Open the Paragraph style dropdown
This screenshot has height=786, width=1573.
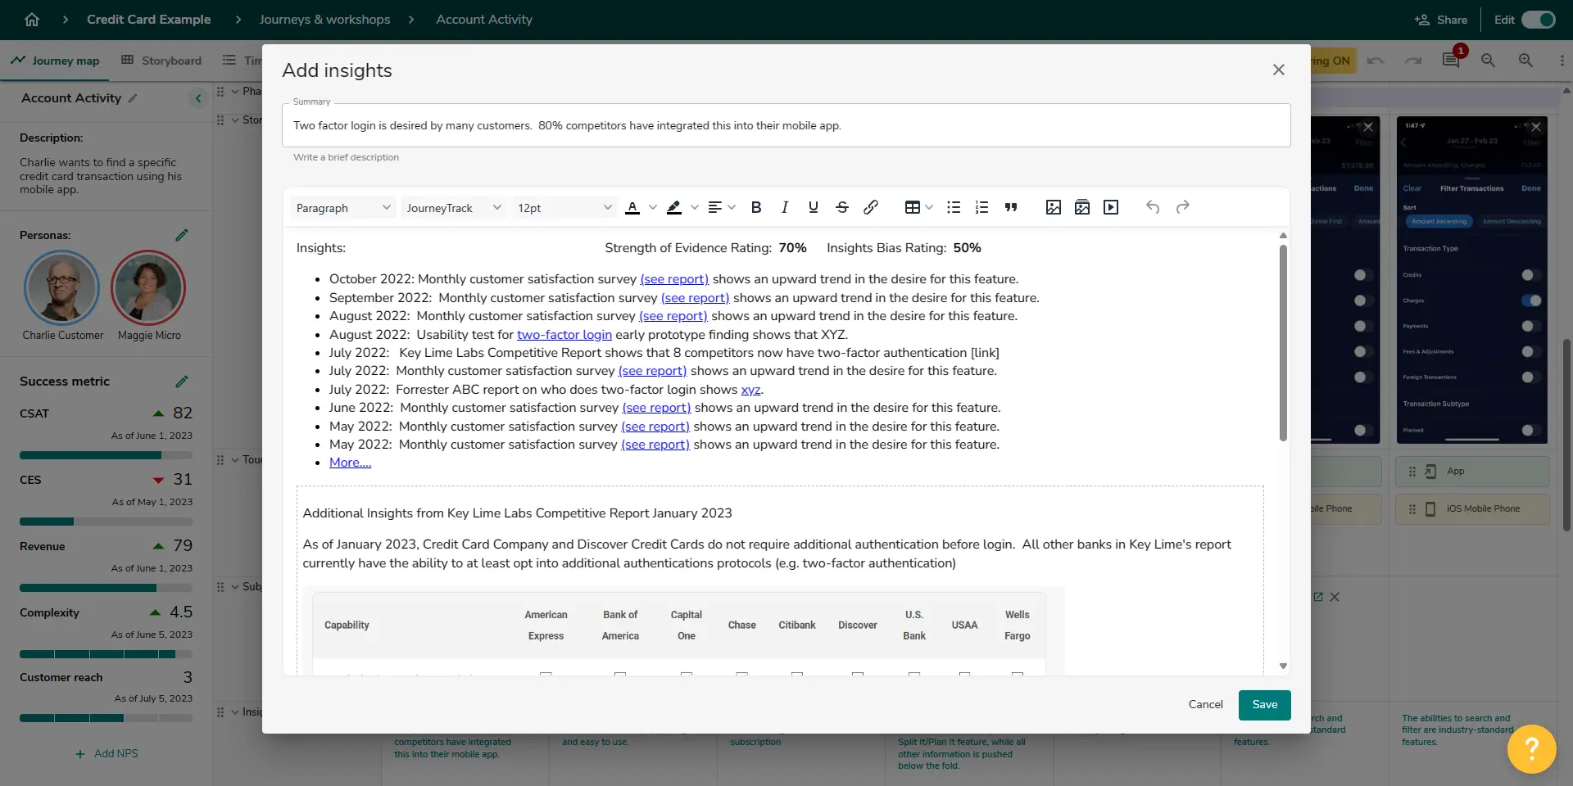342,207
